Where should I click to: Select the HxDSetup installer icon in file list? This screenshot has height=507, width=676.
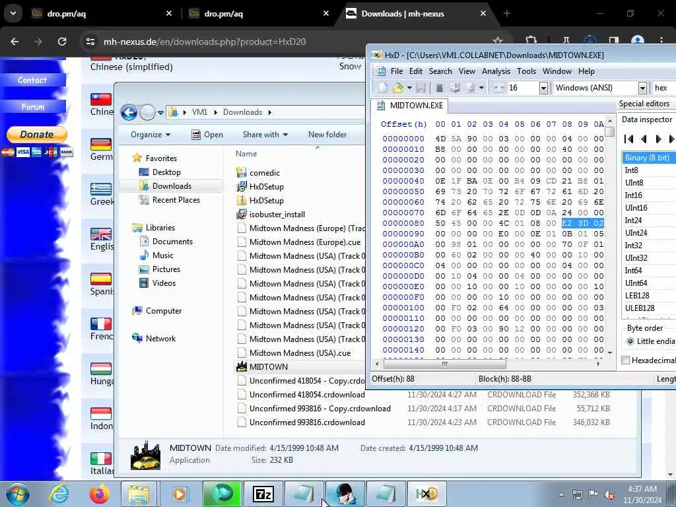[242, 187]
